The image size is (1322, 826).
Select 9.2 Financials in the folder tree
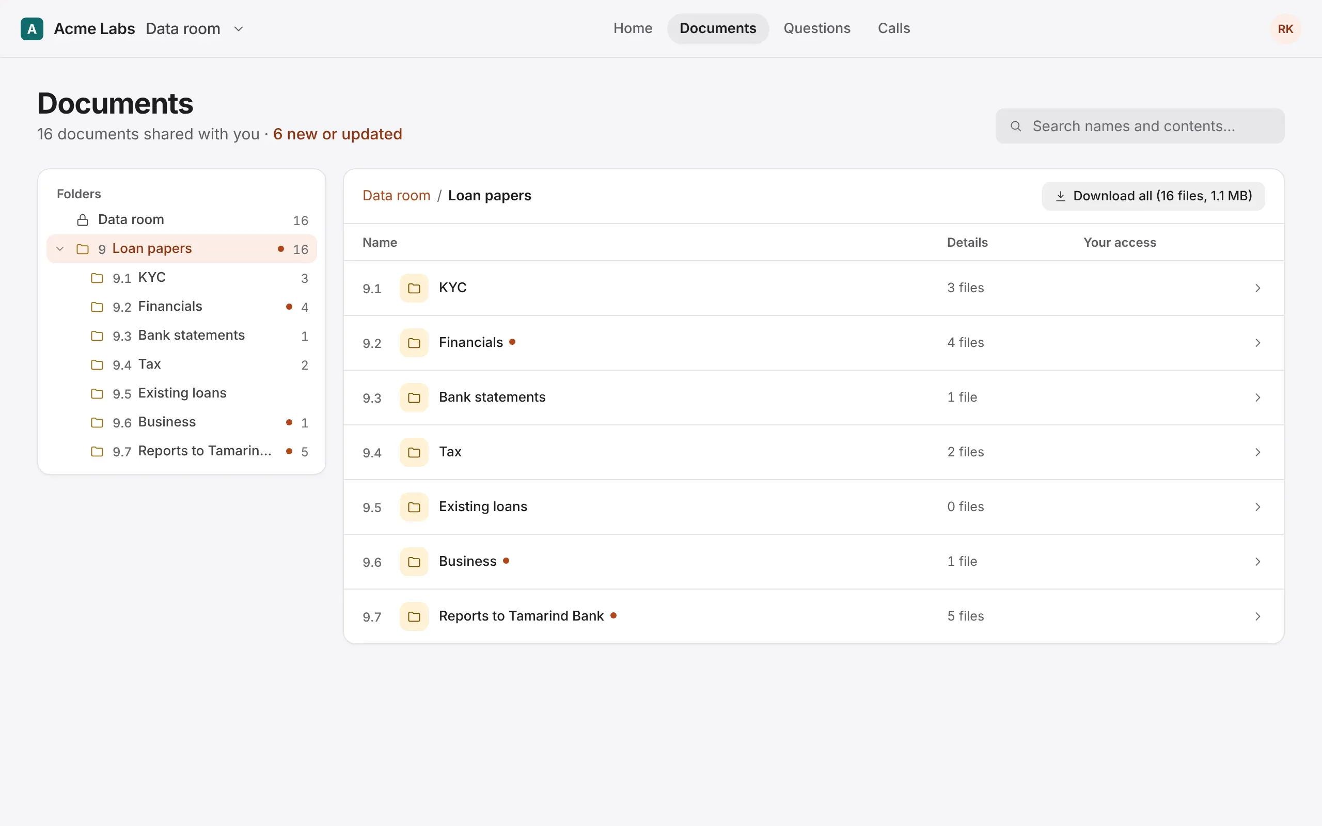coord(182,307)
